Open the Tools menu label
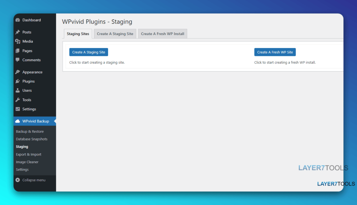This screenshot has height=205, width=357. pyautogui.click(x=26, y=100)
